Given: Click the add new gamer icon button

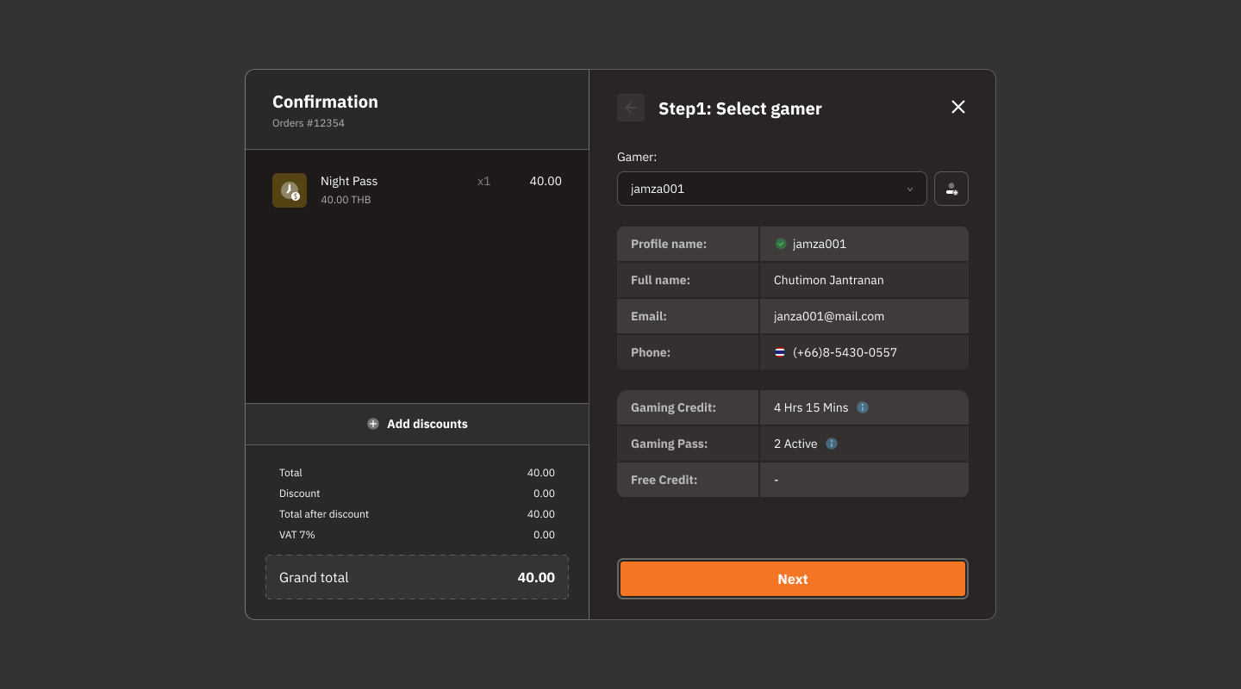Looking at the screenshot, I should click(x=951, y=189).
